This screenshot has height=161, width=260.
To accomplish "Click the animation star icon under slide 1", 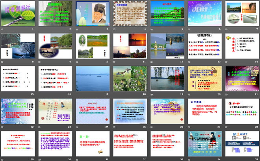I will pos(3,30).
